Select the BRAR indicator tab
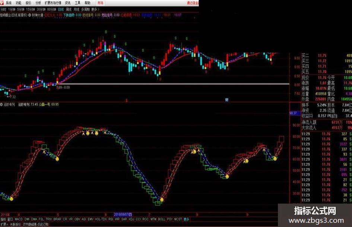Screen dimensions: 352x227 click(57, 219)
